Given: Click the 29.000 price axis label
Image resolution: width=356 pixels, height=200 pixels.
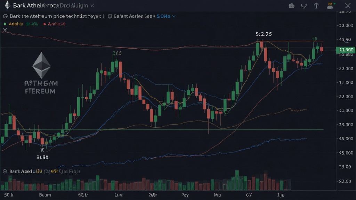Looking at the screenshot, I should [x=346, y=68].
